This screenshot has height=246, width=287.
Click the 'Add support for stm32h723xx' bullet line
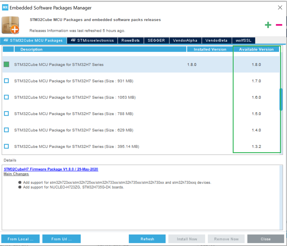pyautogui.click(x=117, y=182)
